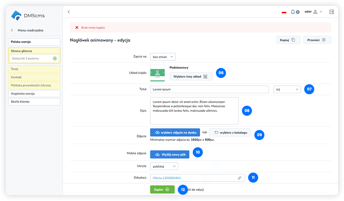This screenshot has height=201, width=344.
Task: Click link chain icon in Odsyłacz field
Action: point(239,178)
